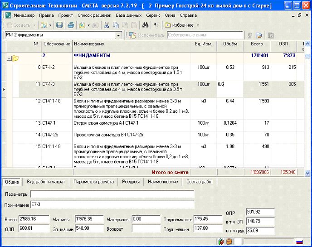
Task: Click the Создать button
Action: click(x=18, y=25)
